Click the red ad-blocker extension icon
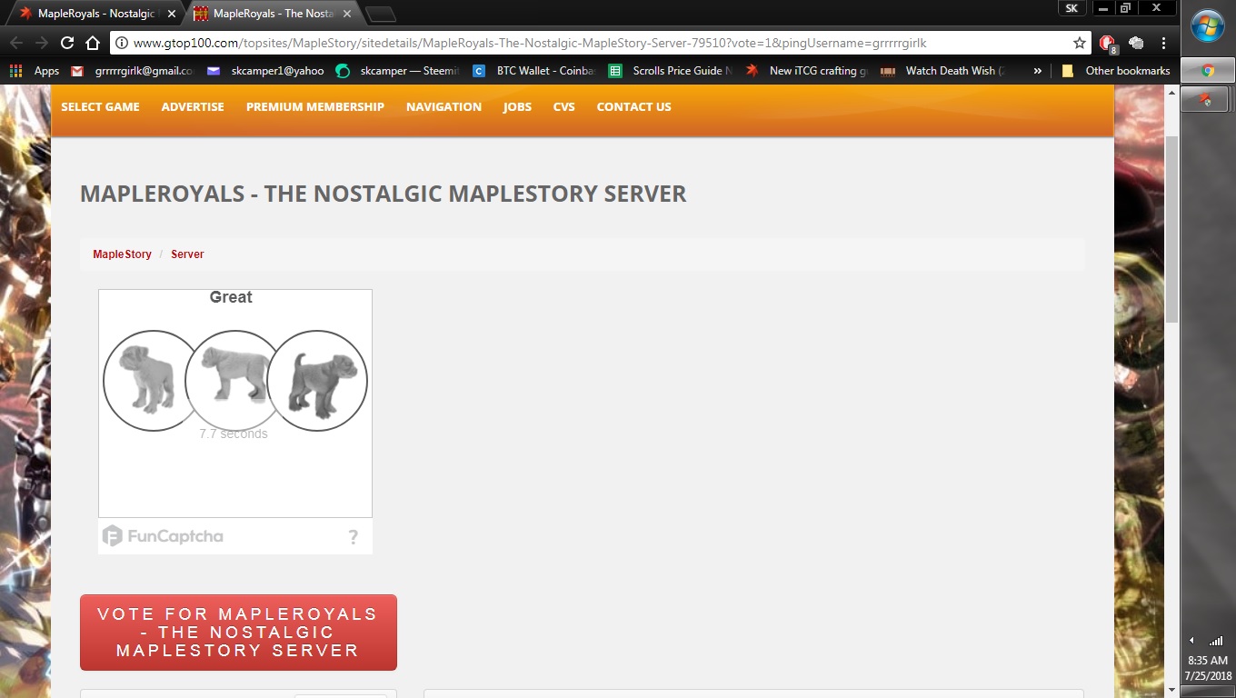This screenshot has height=698, width=1236. [1107, 43]
